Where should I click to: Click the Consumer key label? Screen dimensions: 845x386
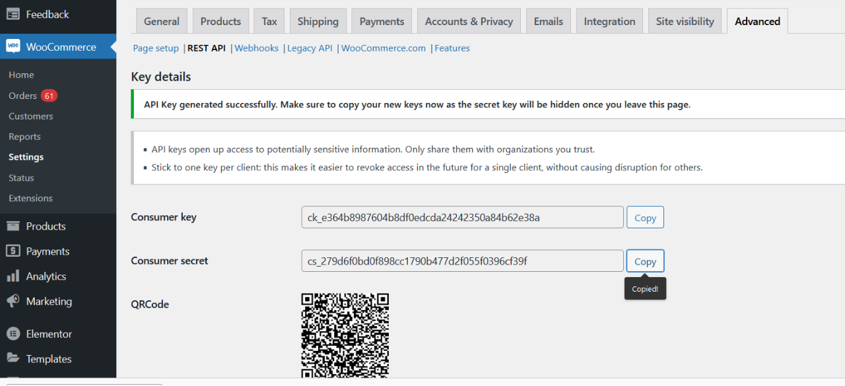pos(164,217)
